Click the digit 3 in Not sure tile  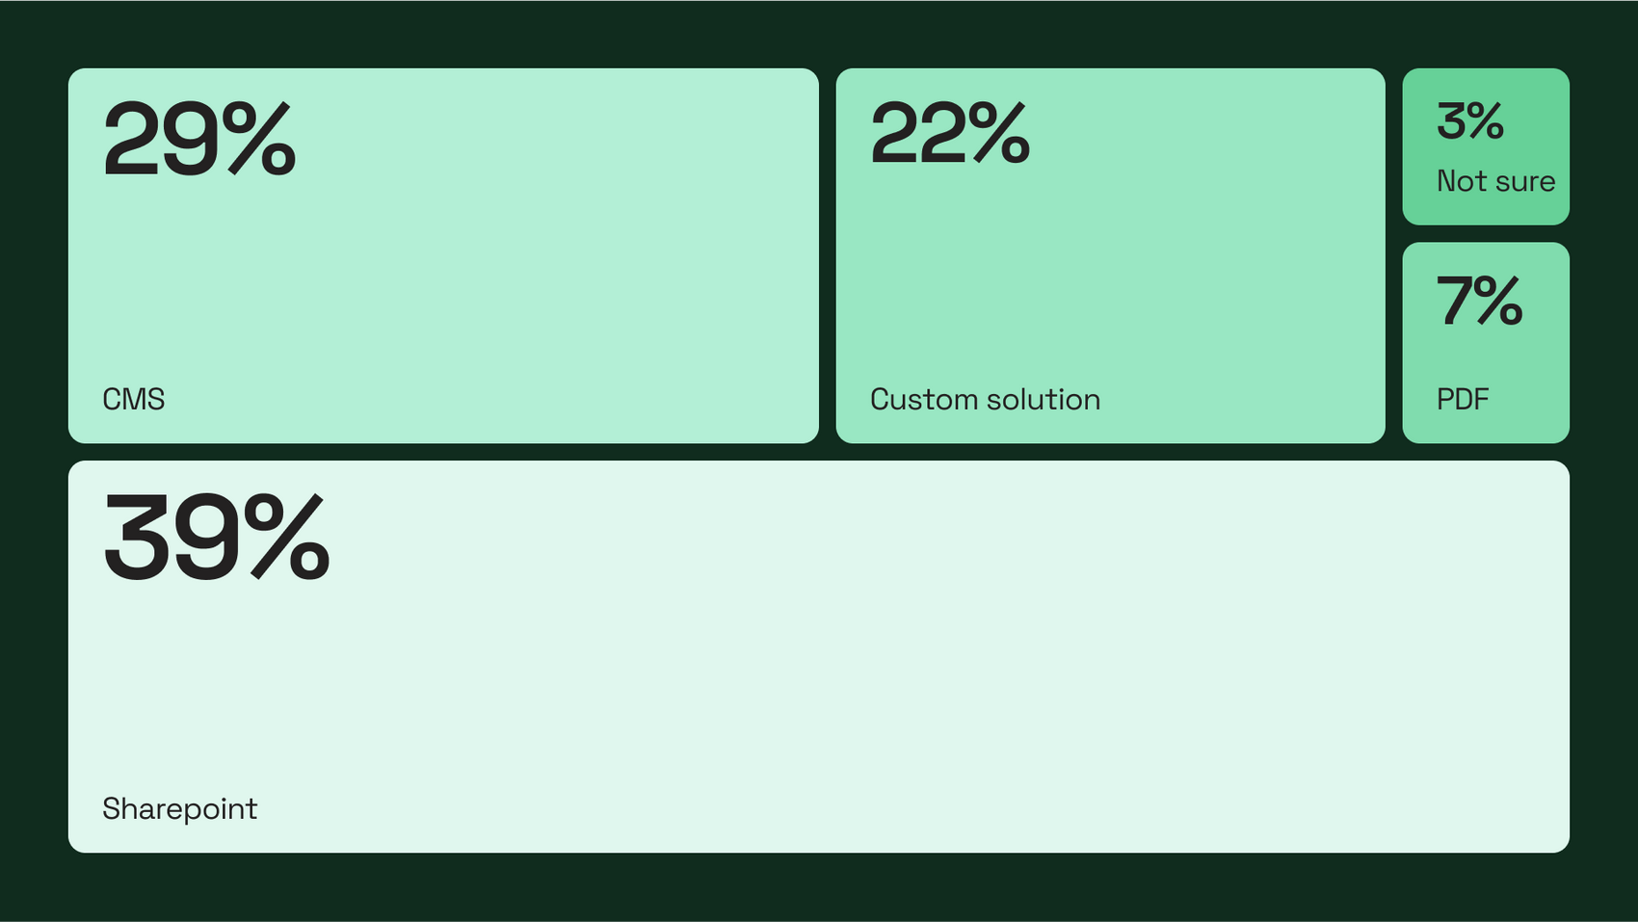pyautogui.click(x=1449, y=120)
